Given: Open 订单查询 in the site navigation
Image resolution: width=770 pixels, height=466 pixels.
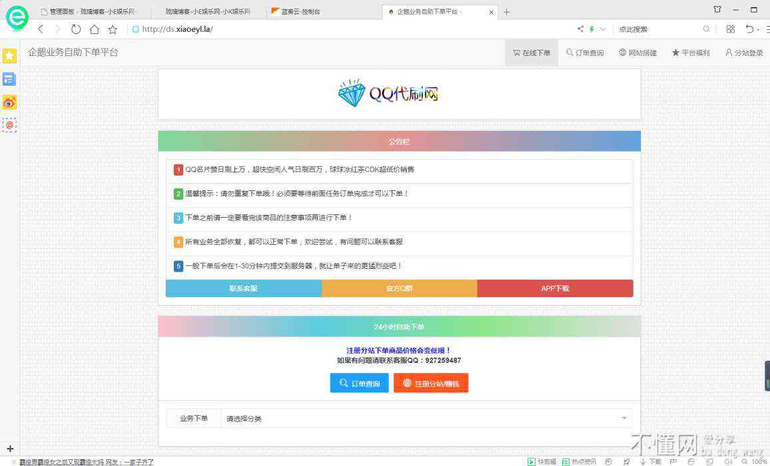Looking at the screenshot, I should 585,53.
